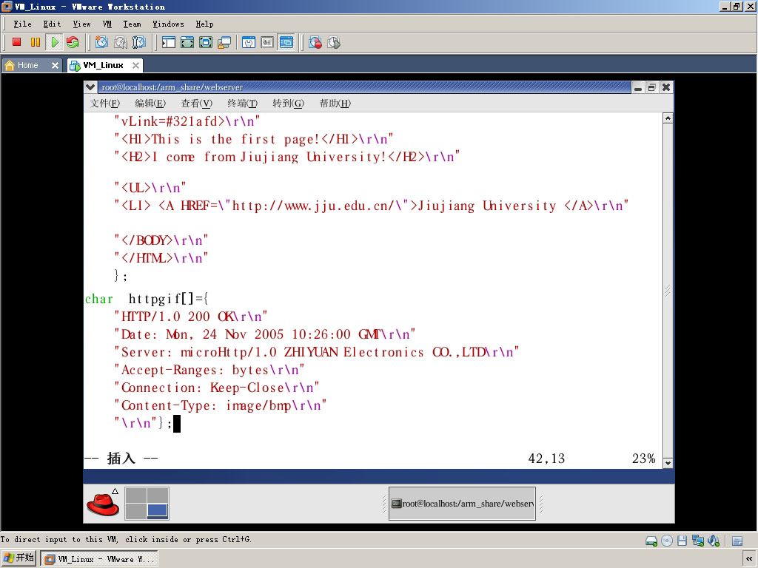Image resolution: width=758 pixels, height=568 pixels.
Task: Click the red Power Off button
Action: coord(16,42)
